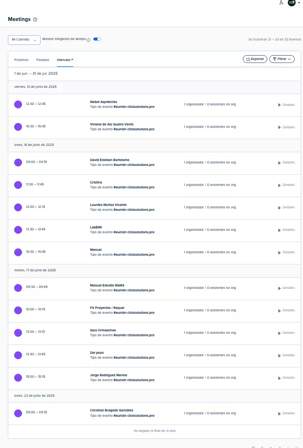Click the help icon beside Meetings title

coord(35,20)
